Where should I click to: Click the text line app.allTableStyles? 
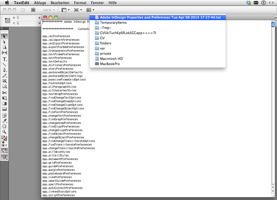coord(56,152)
